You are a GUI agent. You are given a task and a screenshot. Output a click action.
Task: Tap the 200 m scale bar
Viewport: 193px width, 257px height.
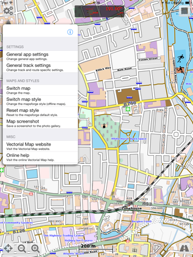point(95,248)
